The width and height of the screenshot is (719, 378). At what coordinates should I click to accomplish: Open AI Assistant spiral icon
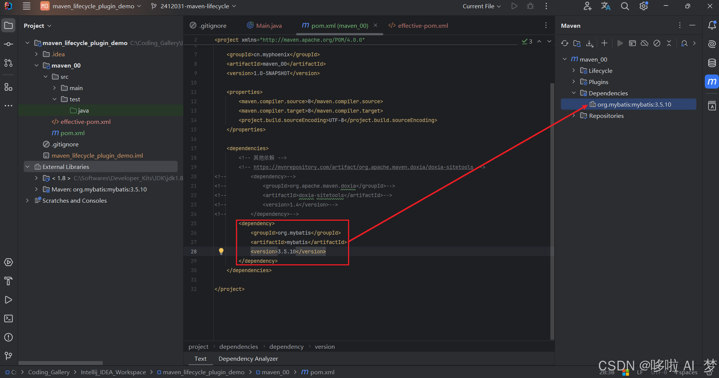(712, 44)
